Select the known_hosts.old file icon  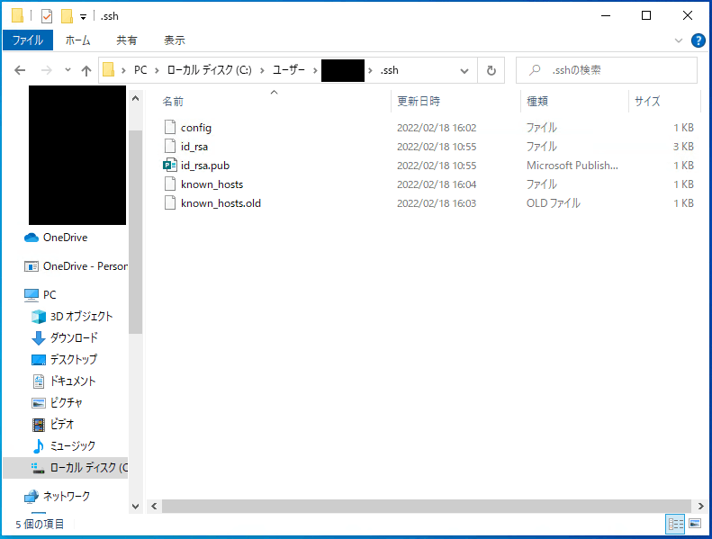coord(170,203)
